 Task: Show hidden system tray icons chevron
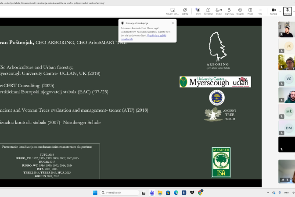(268, 193)
